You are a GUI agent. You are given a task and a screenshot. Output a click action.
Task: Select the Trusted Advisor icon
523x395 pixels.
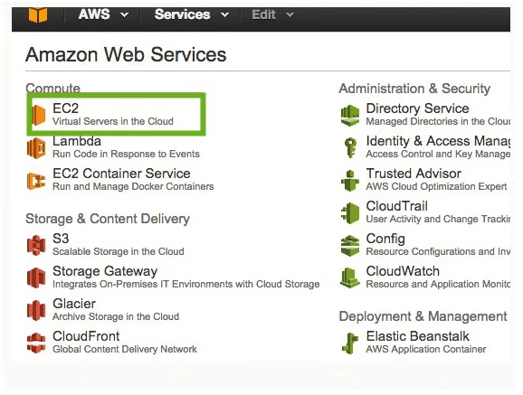(350, 181)
